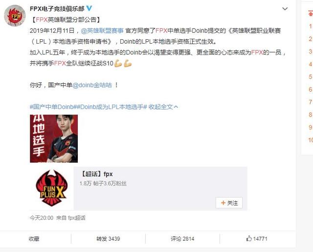Click the thumbs-up like icon
Image resolution: width=313 pixels, height=252 pixels.
249,238
